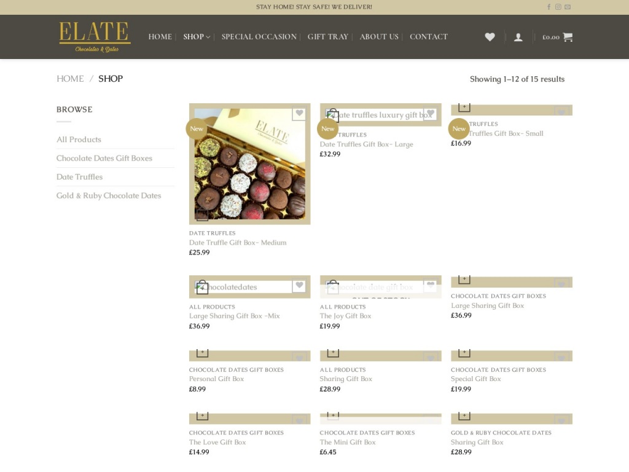This screenshot has height=472, width=629.
Task: Click the email envelope icon
Action: click(x=568, y=7)
